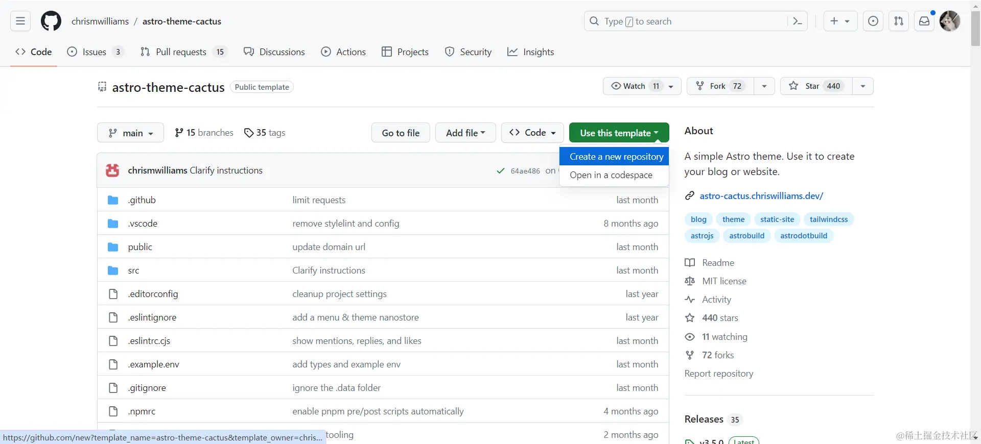Open the command palette icon in search bar

pos(797,21)
